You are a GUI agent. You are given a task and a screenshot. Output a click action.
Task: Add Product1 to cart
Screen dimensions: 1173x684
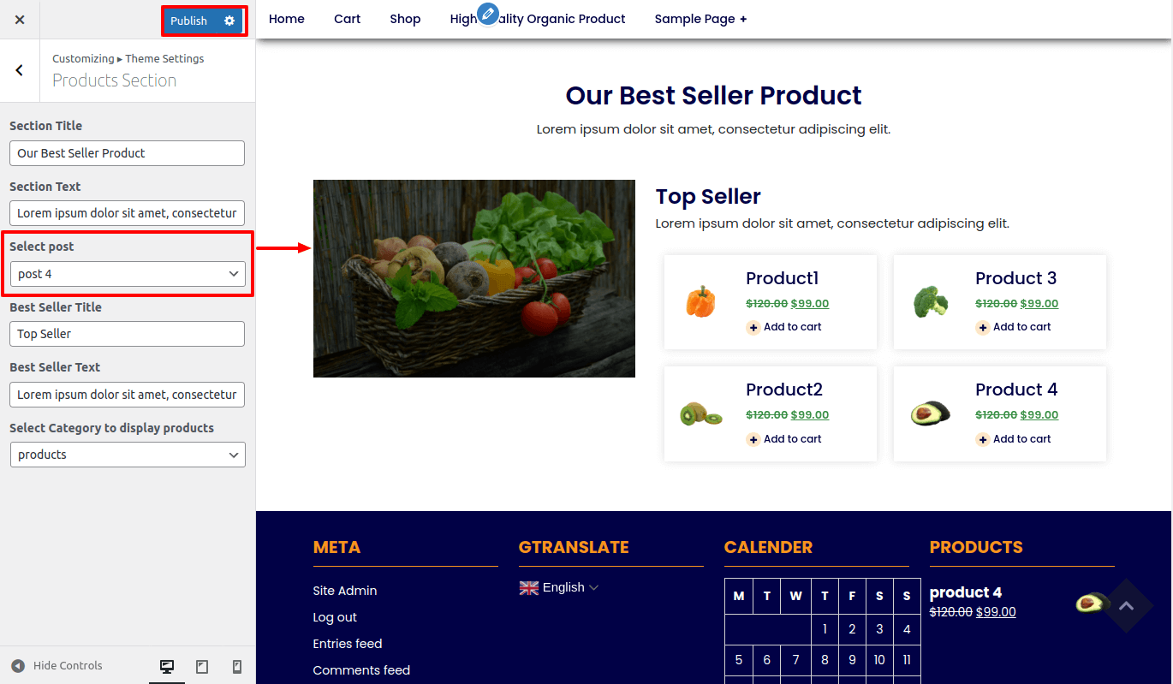click(x=783, y=327)
